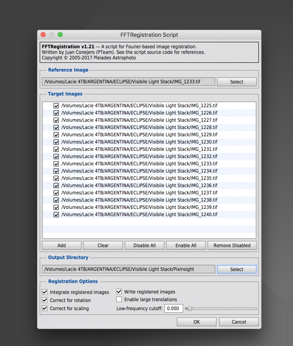
Task: Uncheck Write registered images
Action: point(119,292)
